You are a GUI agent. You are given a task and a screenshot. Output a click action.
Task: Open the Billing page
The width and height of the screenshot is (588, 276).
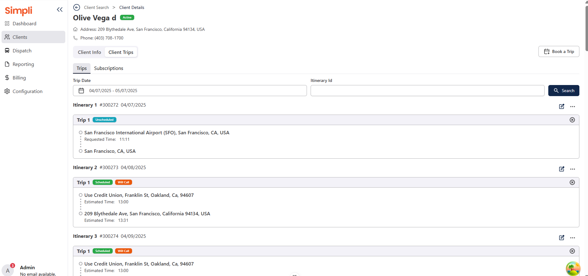tap(19, 78)
